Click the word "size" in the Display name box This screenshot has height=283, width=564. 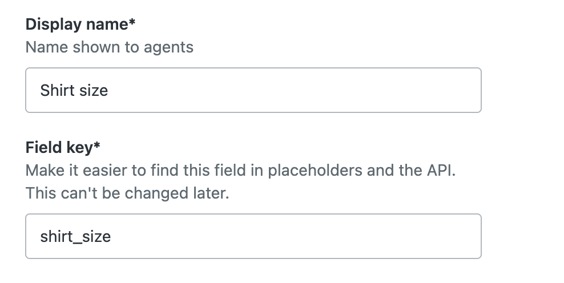(x=94, y=90)
